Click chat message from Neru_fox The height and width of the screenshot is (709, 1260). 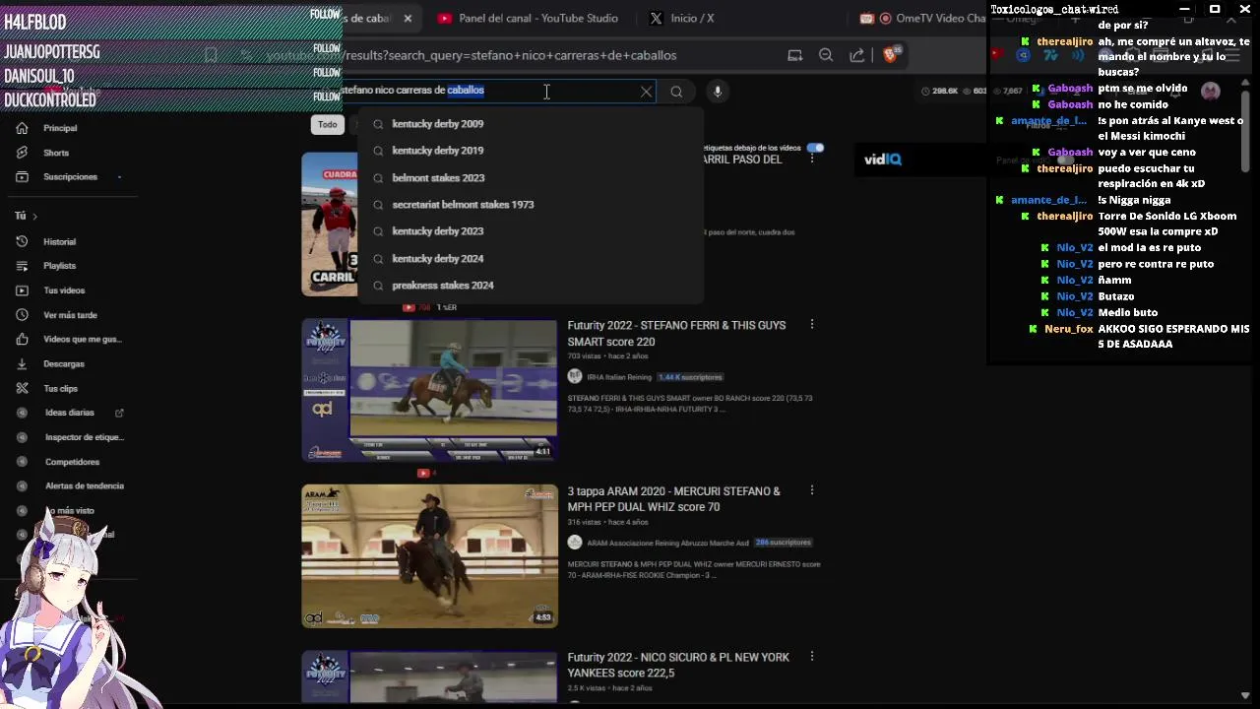pyautogui.click(x=1137, y=336)
